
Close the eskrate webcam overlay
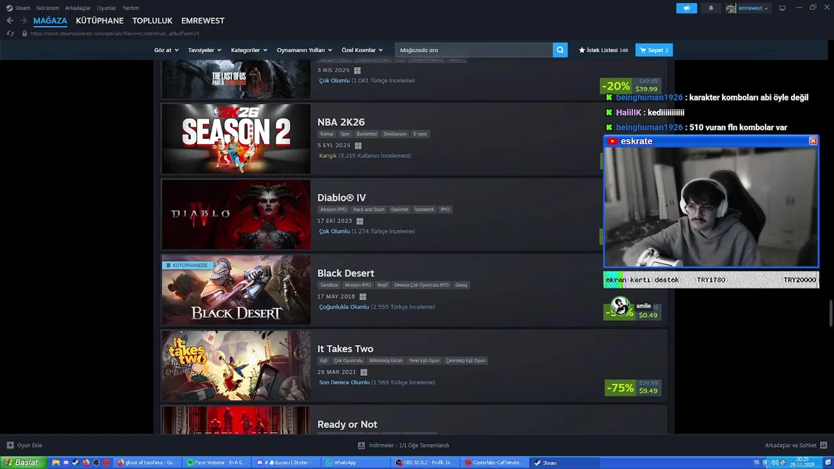(x=813, y=141)
